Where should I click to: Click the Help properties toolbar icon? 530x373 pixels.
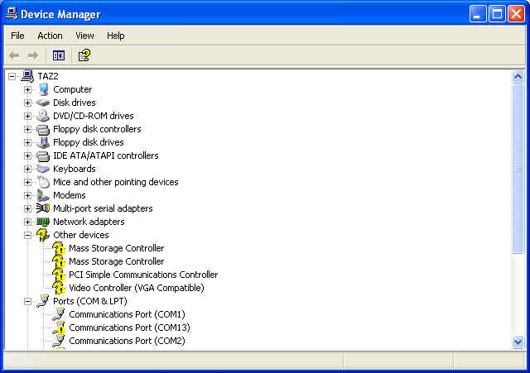[84, 55]
